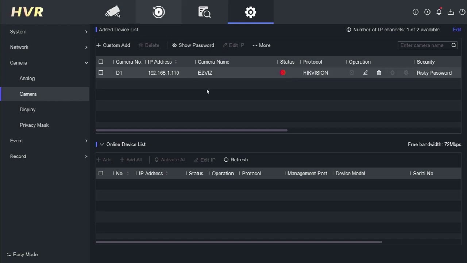This screenshot has height=263, width=467.
Task: Expand the Record menu
Action: pyautogui.click(x=45, y=156)
